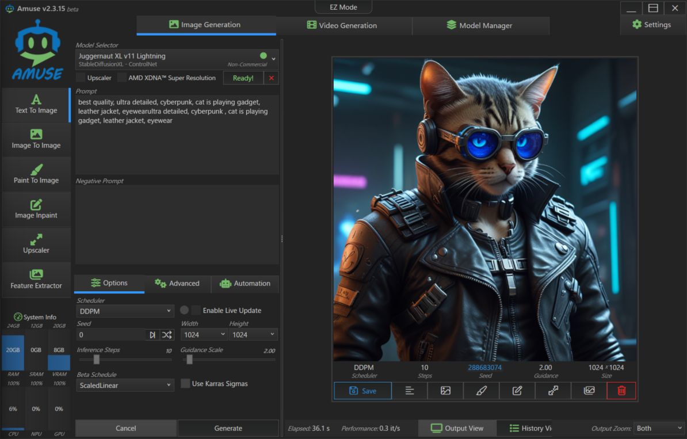This screenshot has height=439, width=687.
Task: Switch to Image To Image mode
Action: [36, 139]
